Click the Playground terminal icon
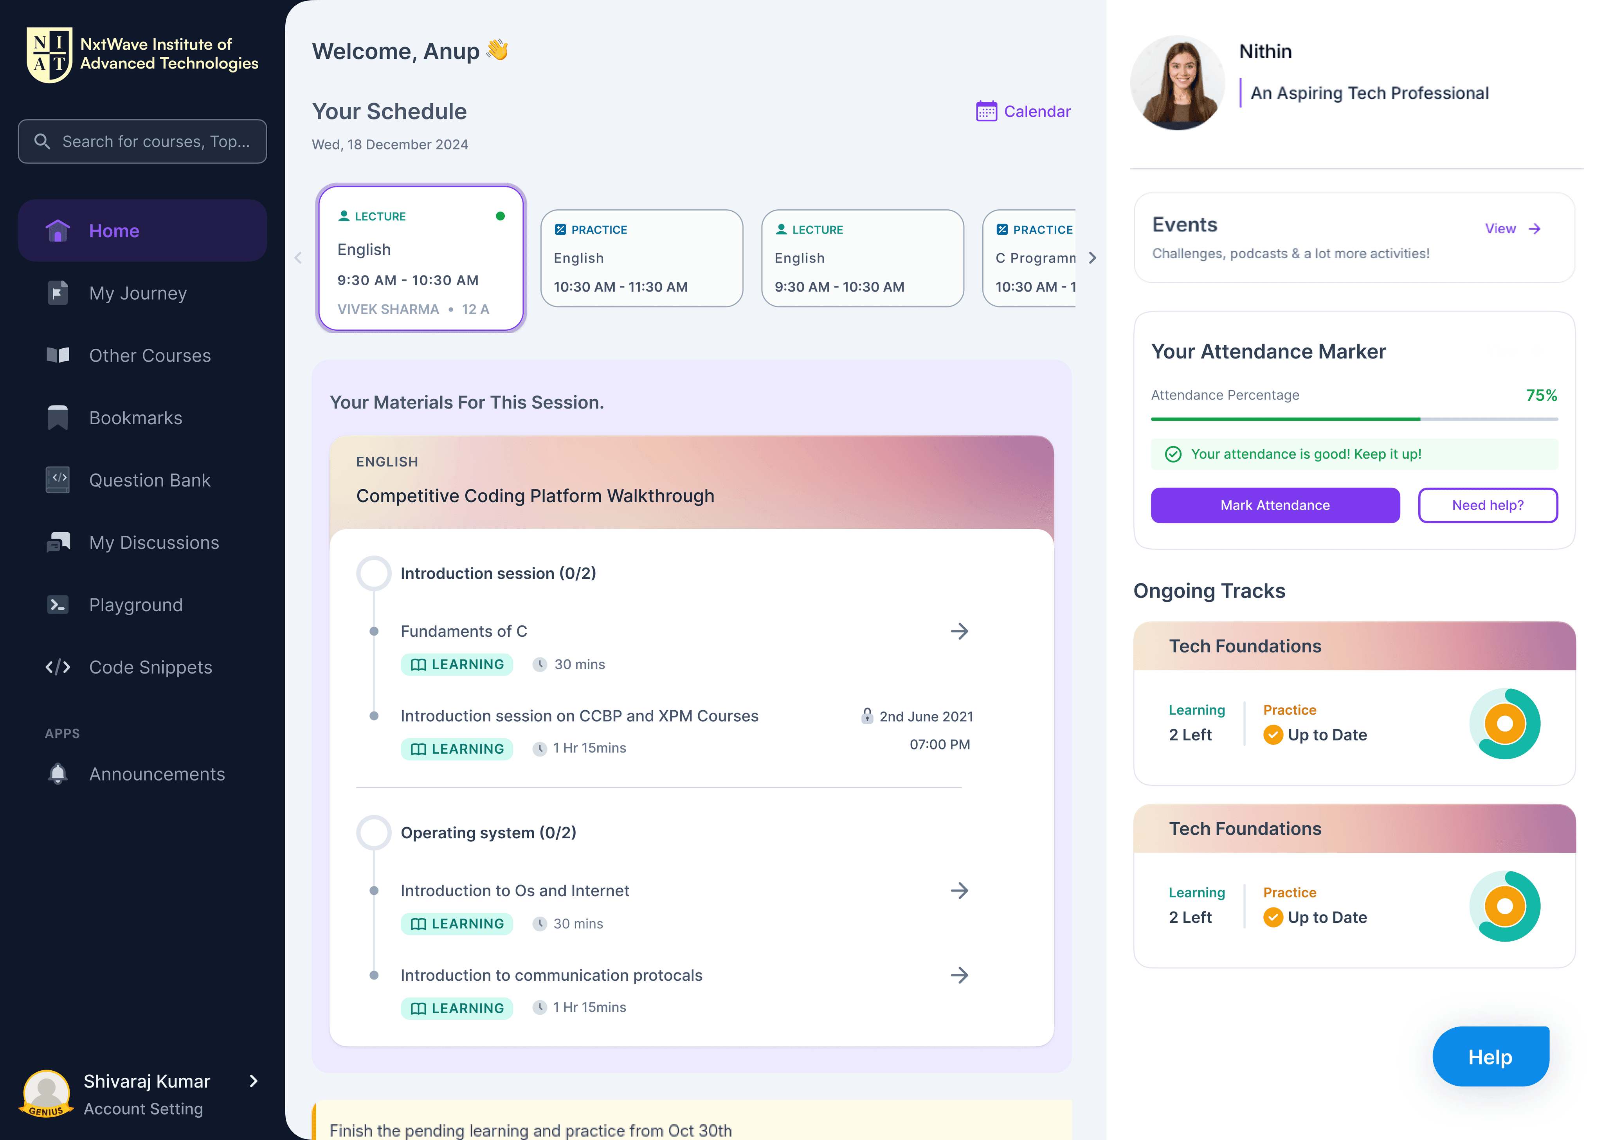The image size is (1603, 1140). click(58, 605)
